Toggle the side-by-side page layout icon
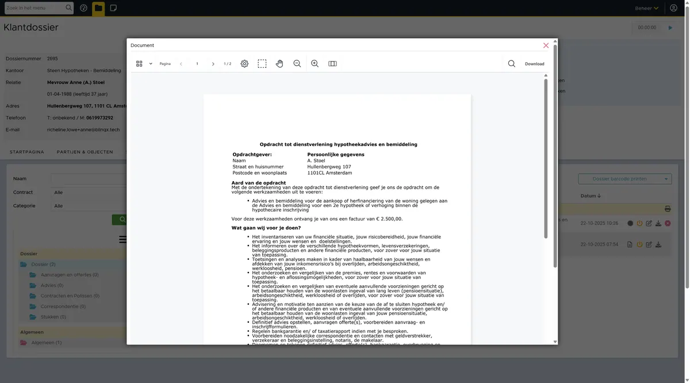The height and width of the screenshot is (383, 690). click(332, 64)
